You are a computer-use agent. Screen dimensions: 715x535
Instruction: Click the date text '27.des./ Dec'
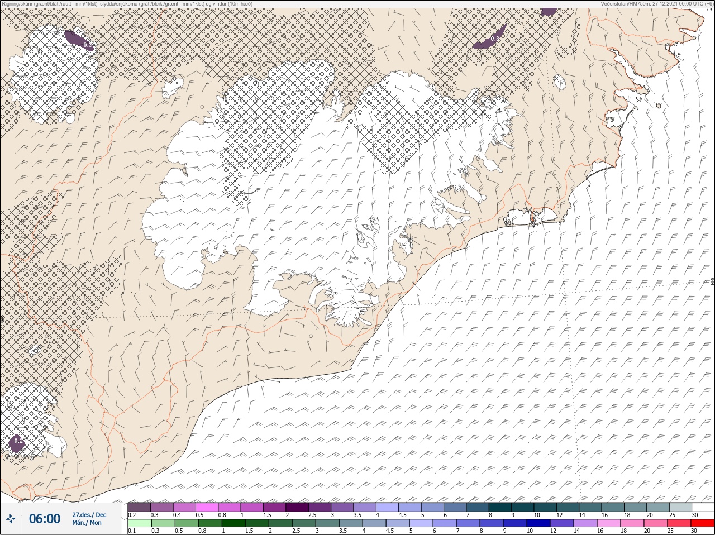pyautogui.click(x=89, y=515)
